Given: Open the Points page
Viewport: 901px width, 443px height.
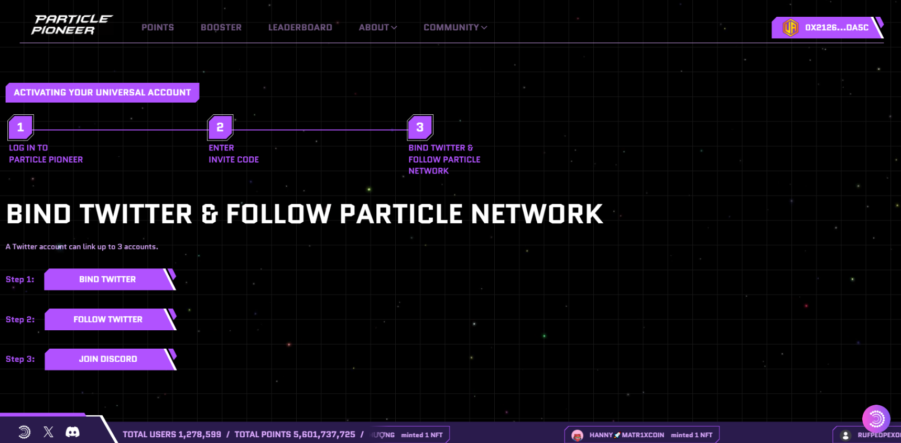Looking at the screenshot, I should coord(158,27).
